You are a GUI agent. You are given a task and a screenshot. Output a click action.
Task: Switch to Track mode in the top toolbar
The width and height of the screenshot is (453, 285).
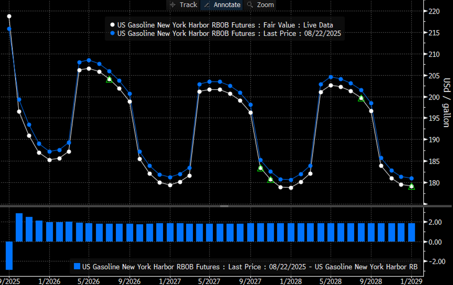188,5
